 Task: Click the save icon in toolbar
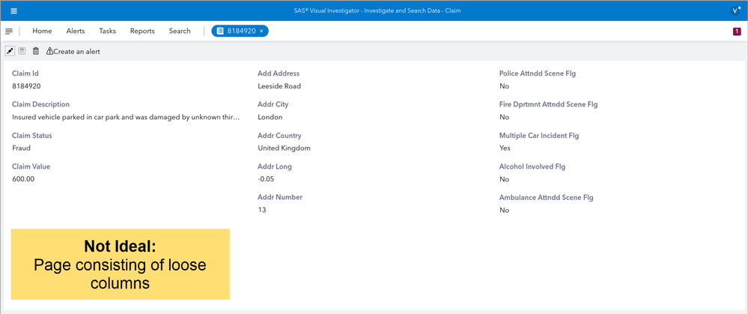[22, 51]
